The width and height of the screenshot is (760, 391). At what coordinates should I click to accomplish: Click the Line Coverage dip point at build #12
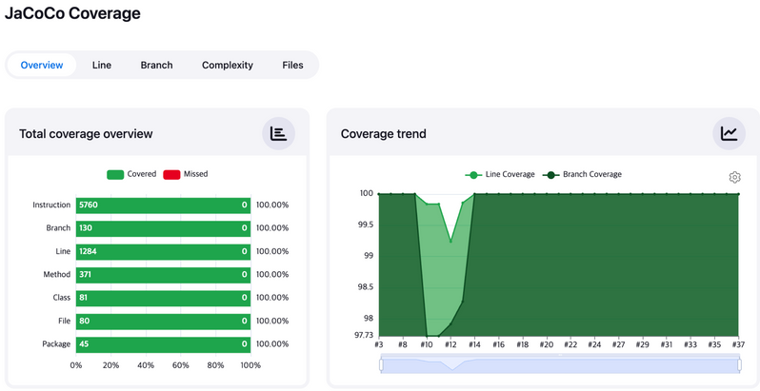tap(450, 241)
